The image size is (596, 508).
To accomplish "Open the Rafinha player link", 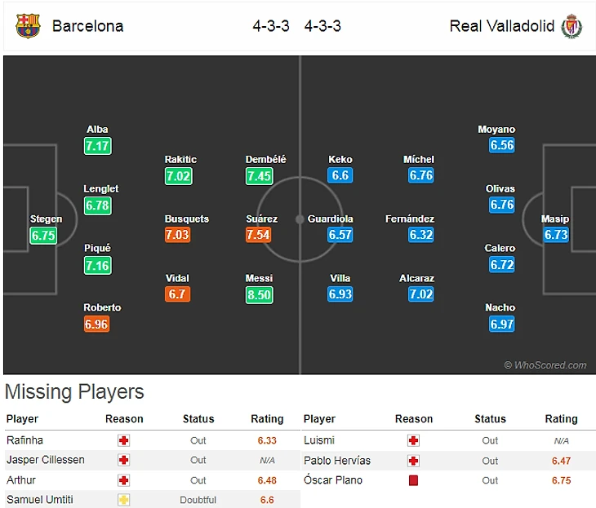I will click(24, 440).
